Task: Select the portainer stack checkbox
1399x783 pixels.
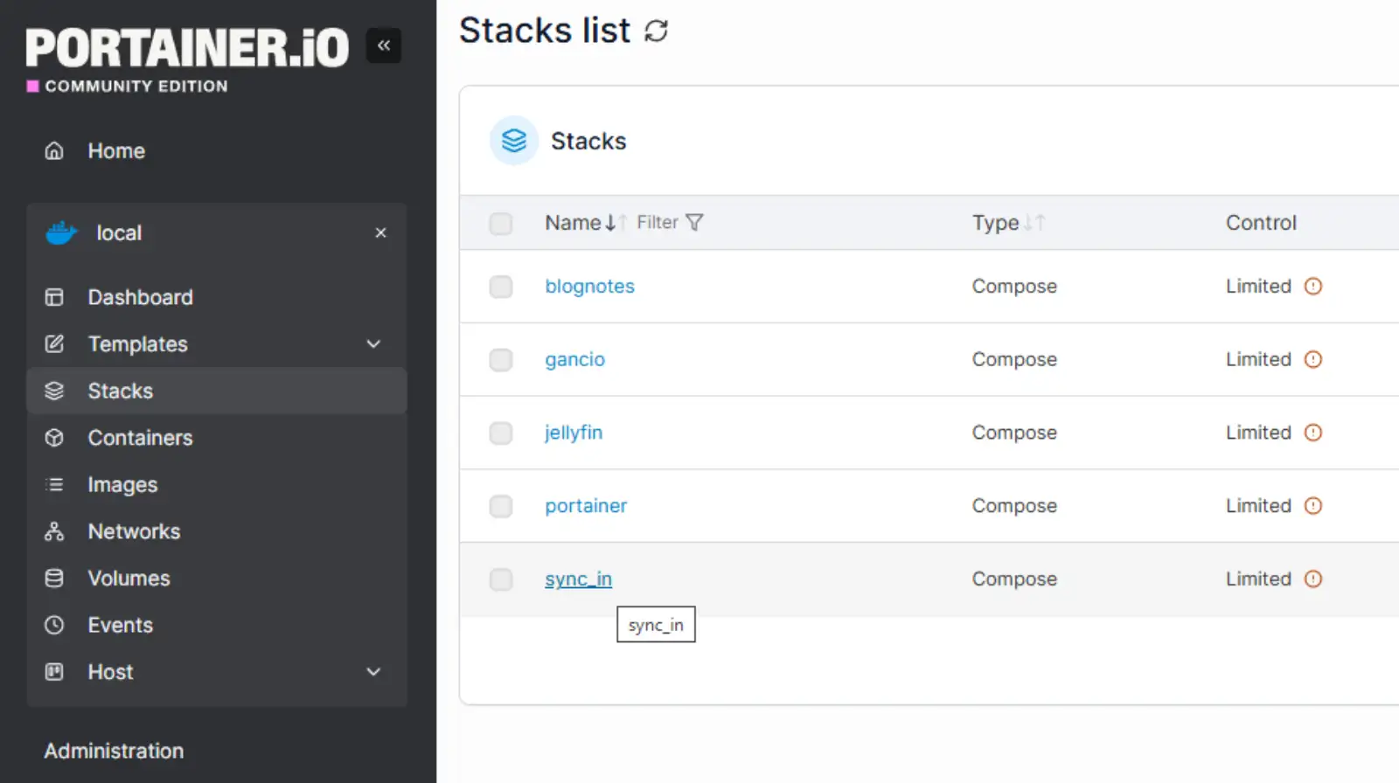Action: [x=501, y=506]
